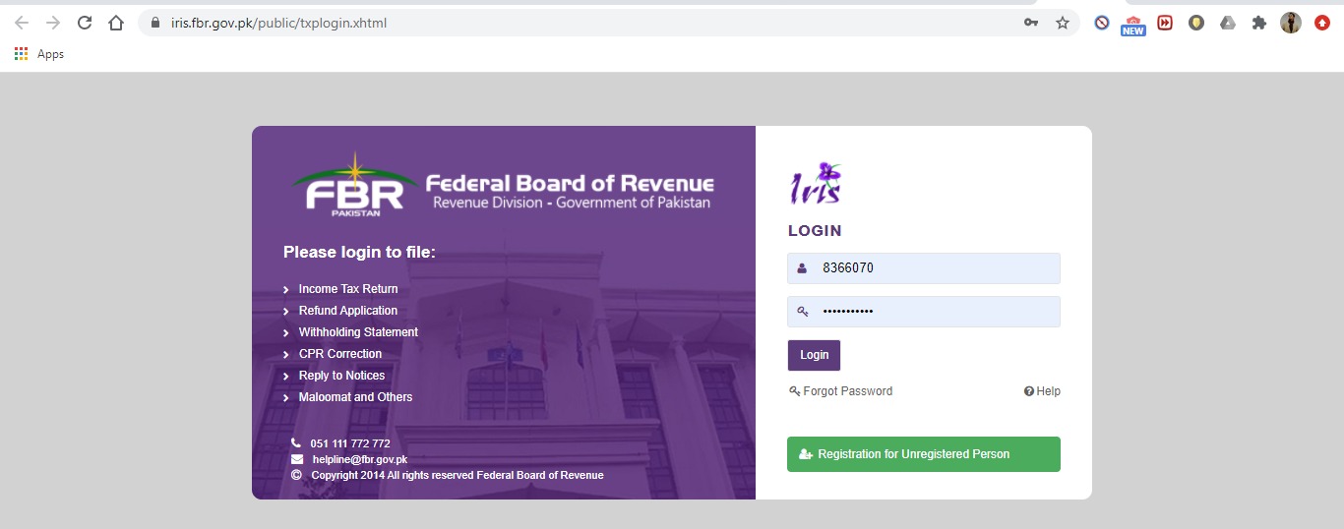Open the Help link

tap(1042, 391)
